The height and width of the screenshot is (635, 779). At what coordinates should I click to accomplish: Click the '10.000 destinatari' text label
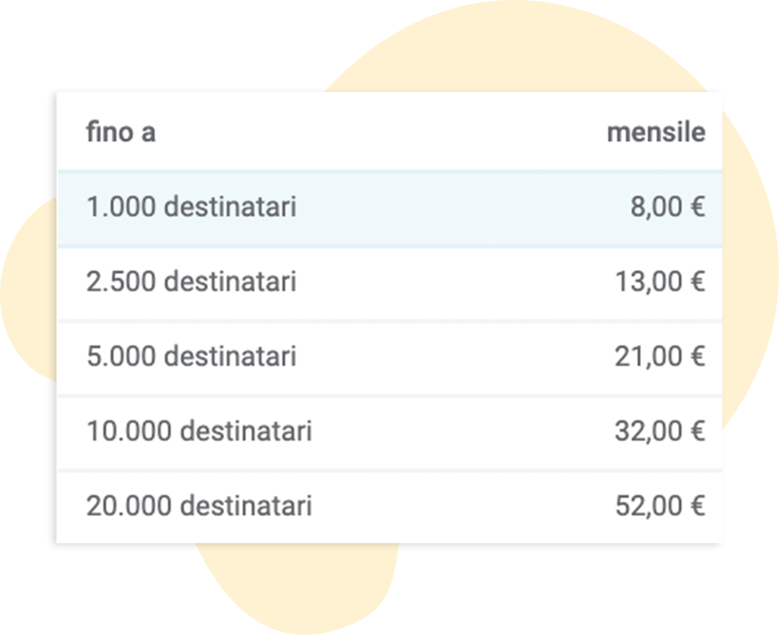pos(199,431)
